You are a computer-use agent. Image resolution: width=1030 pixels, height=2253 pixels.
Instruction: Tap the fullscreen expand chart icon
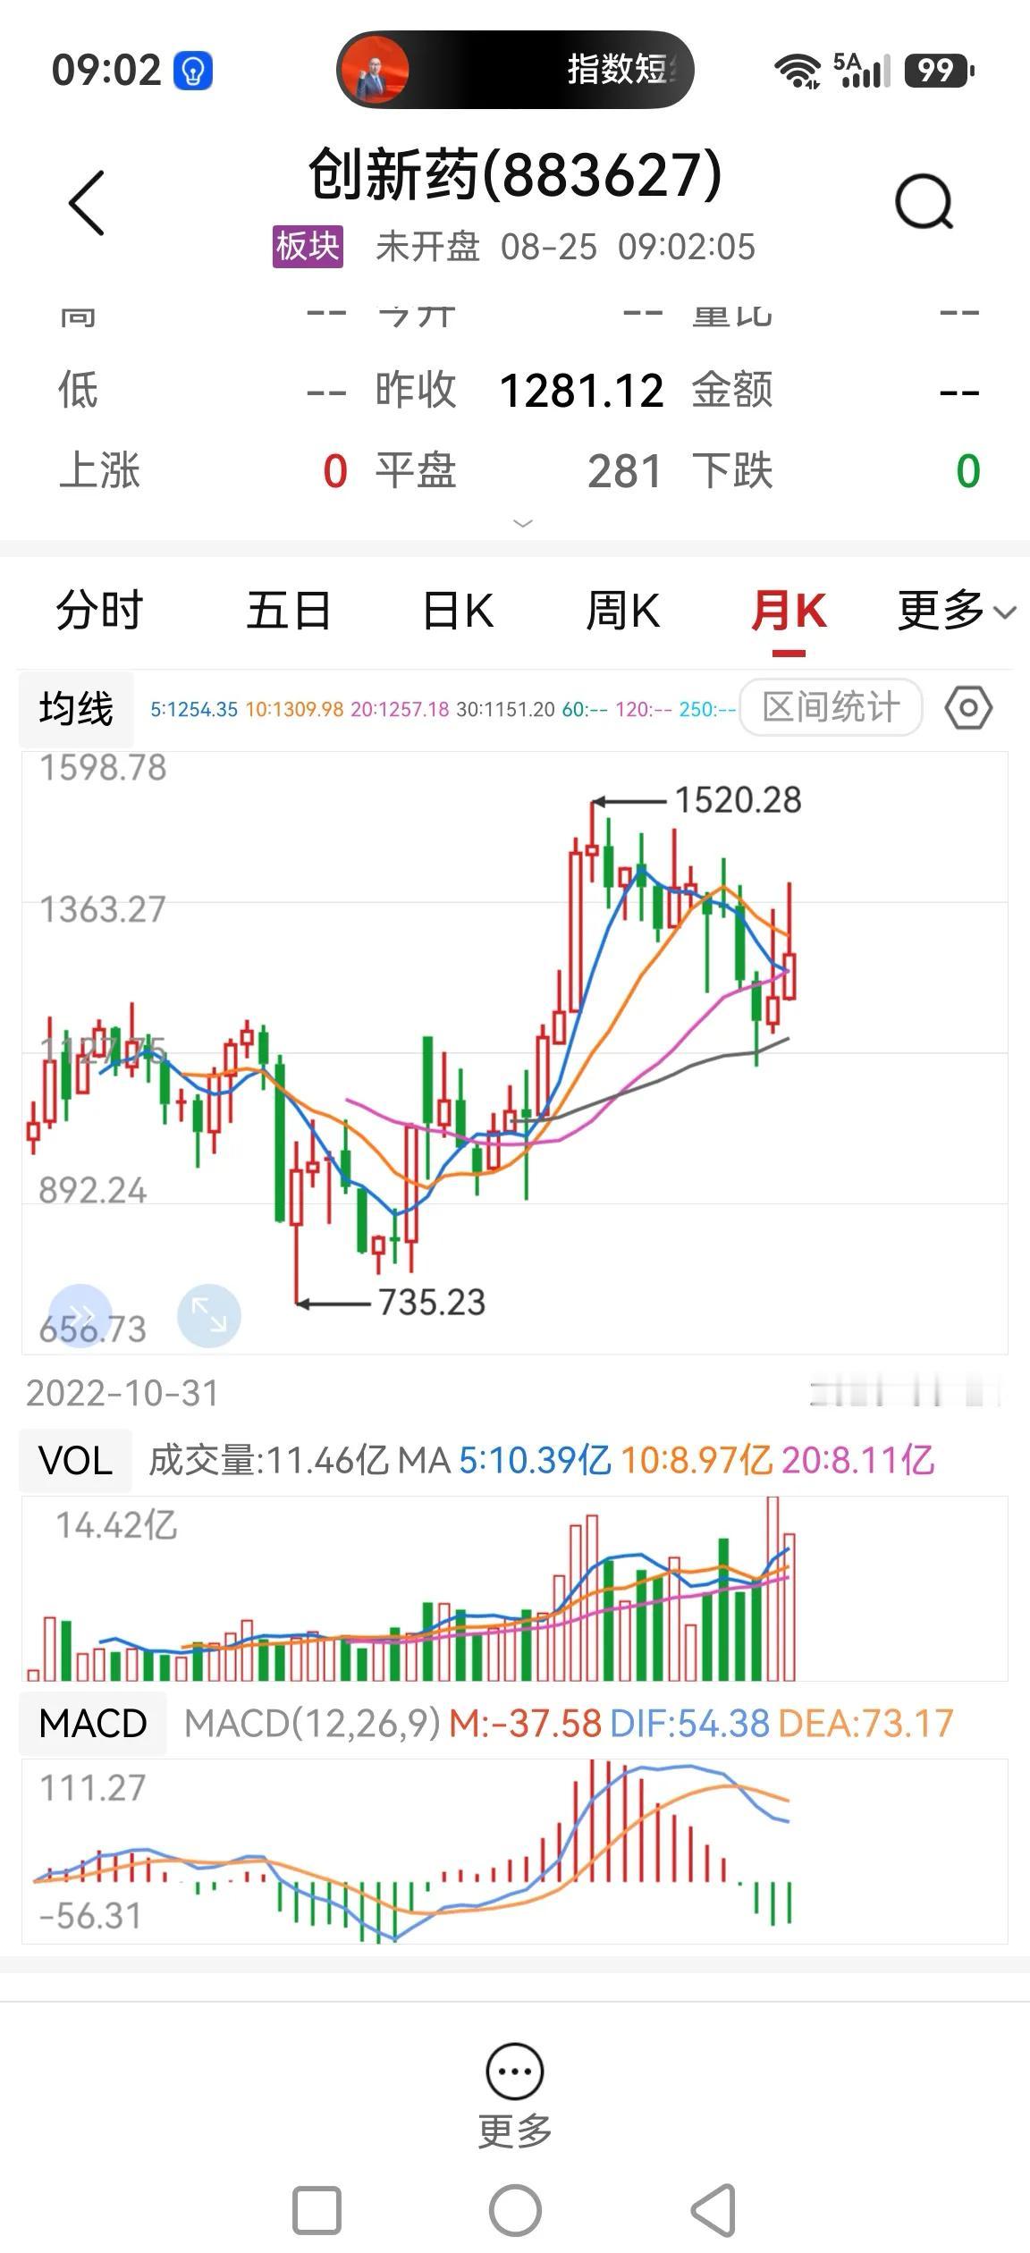[209, 1315]
